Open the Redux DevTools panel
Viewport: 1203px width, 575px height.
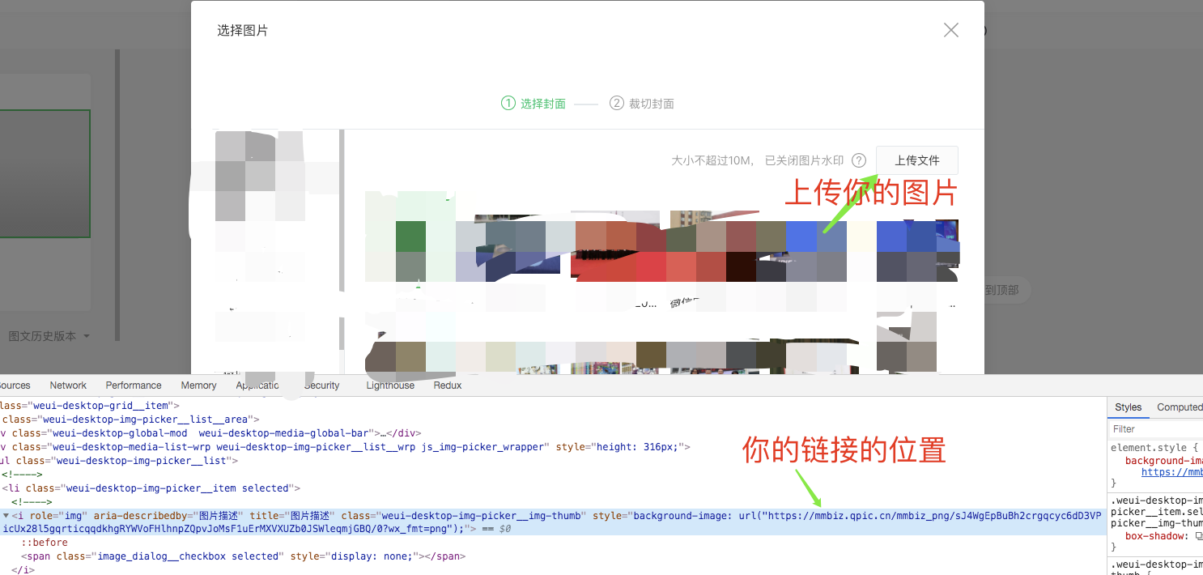click(447, 385)
